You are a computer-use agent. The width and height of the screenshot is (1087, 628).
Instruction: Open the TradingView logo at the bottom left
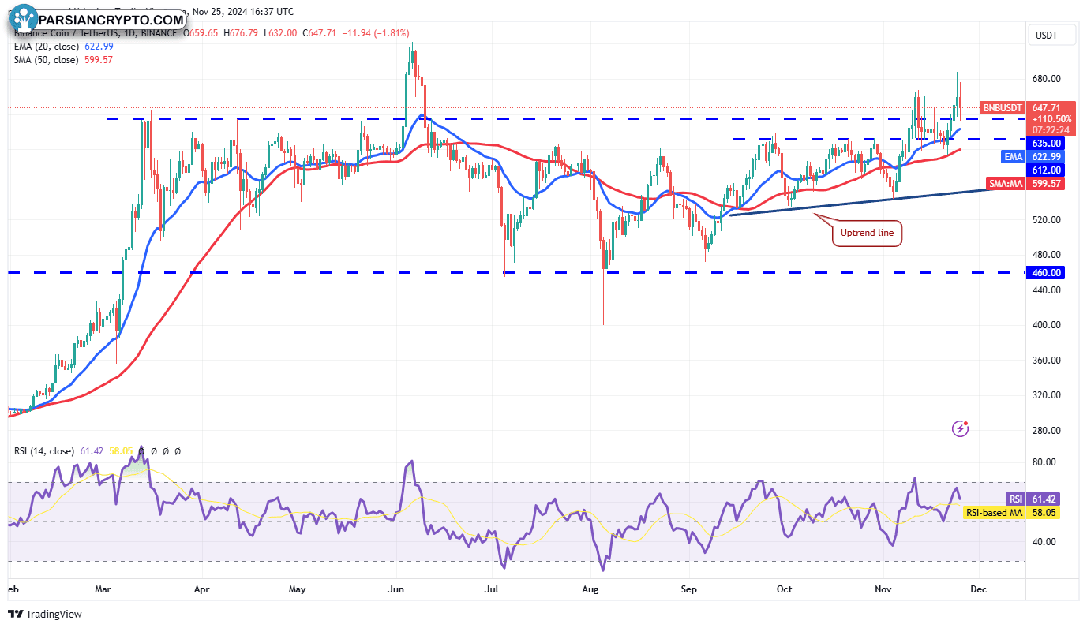pos(45,614)
